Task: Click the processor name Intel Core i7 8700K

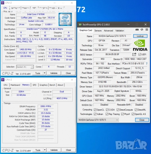Action: [36, 14]
